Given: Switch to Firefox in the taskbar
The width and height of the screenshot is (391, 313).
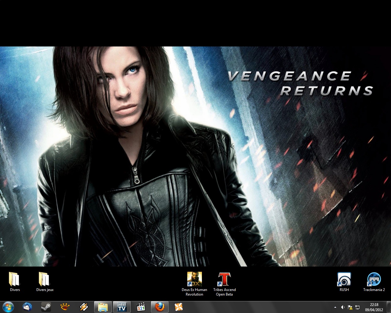Looking at the screenshot, I should pyautogui.click(x=159, y=307).
